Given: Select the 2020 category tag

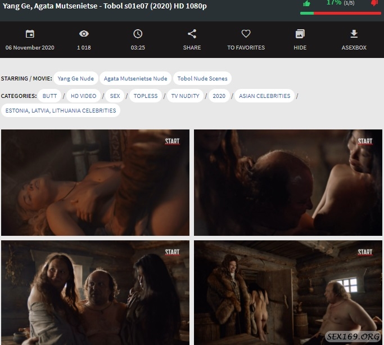Looking at the screenshot, I should 219,96.
